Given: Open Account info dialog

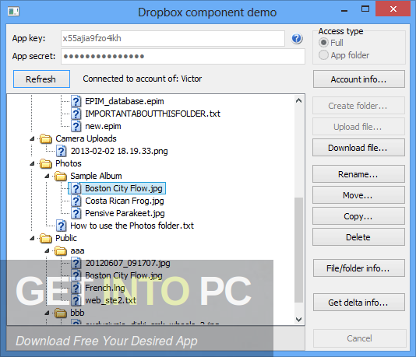Looking at the screenshot, I should pos(358,79).
